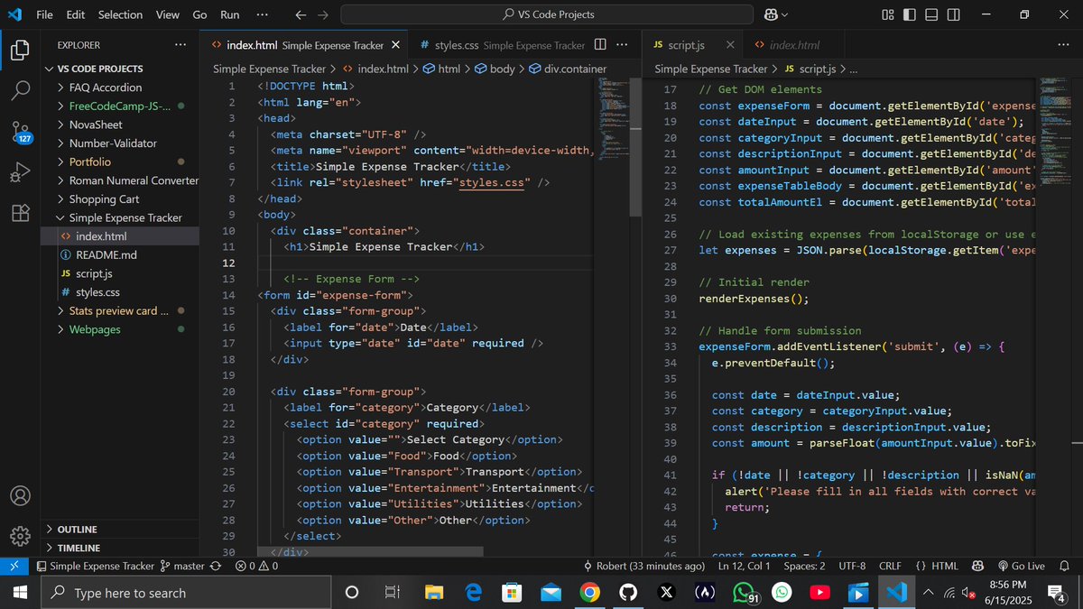Click the synchronize changes icon in status bar
Image resolution: width=1083 pixels, height=609 pixels.
[216, 566]
